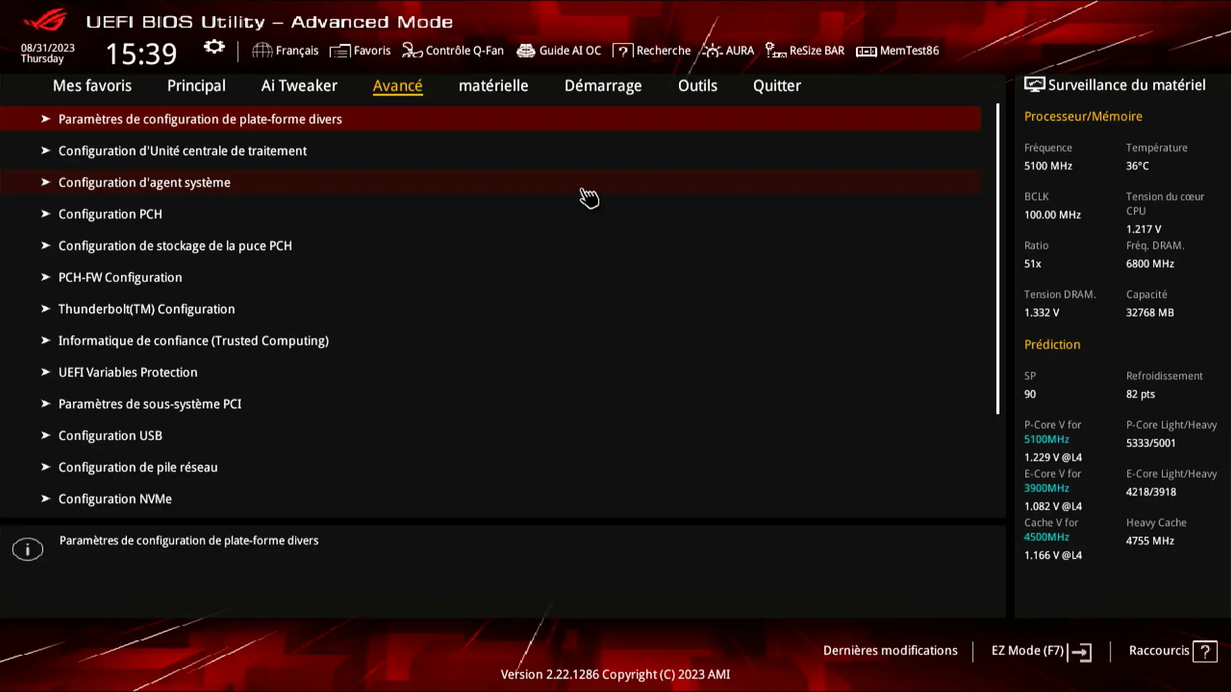
Task: Click the Contrôle Q-Fan label
Action: pyautogui.click(x=465, y=51)
